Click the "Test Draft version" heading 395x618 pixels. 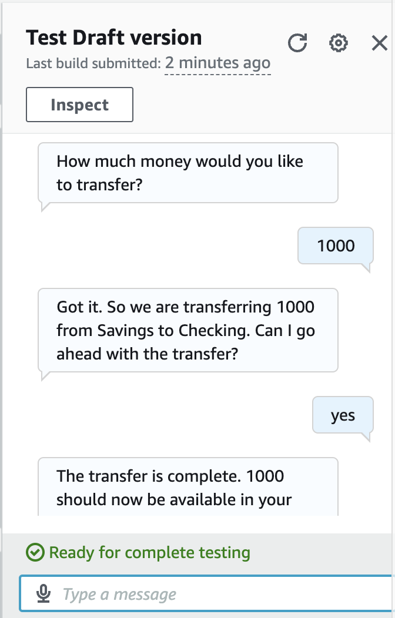click(x=114, y=38)
